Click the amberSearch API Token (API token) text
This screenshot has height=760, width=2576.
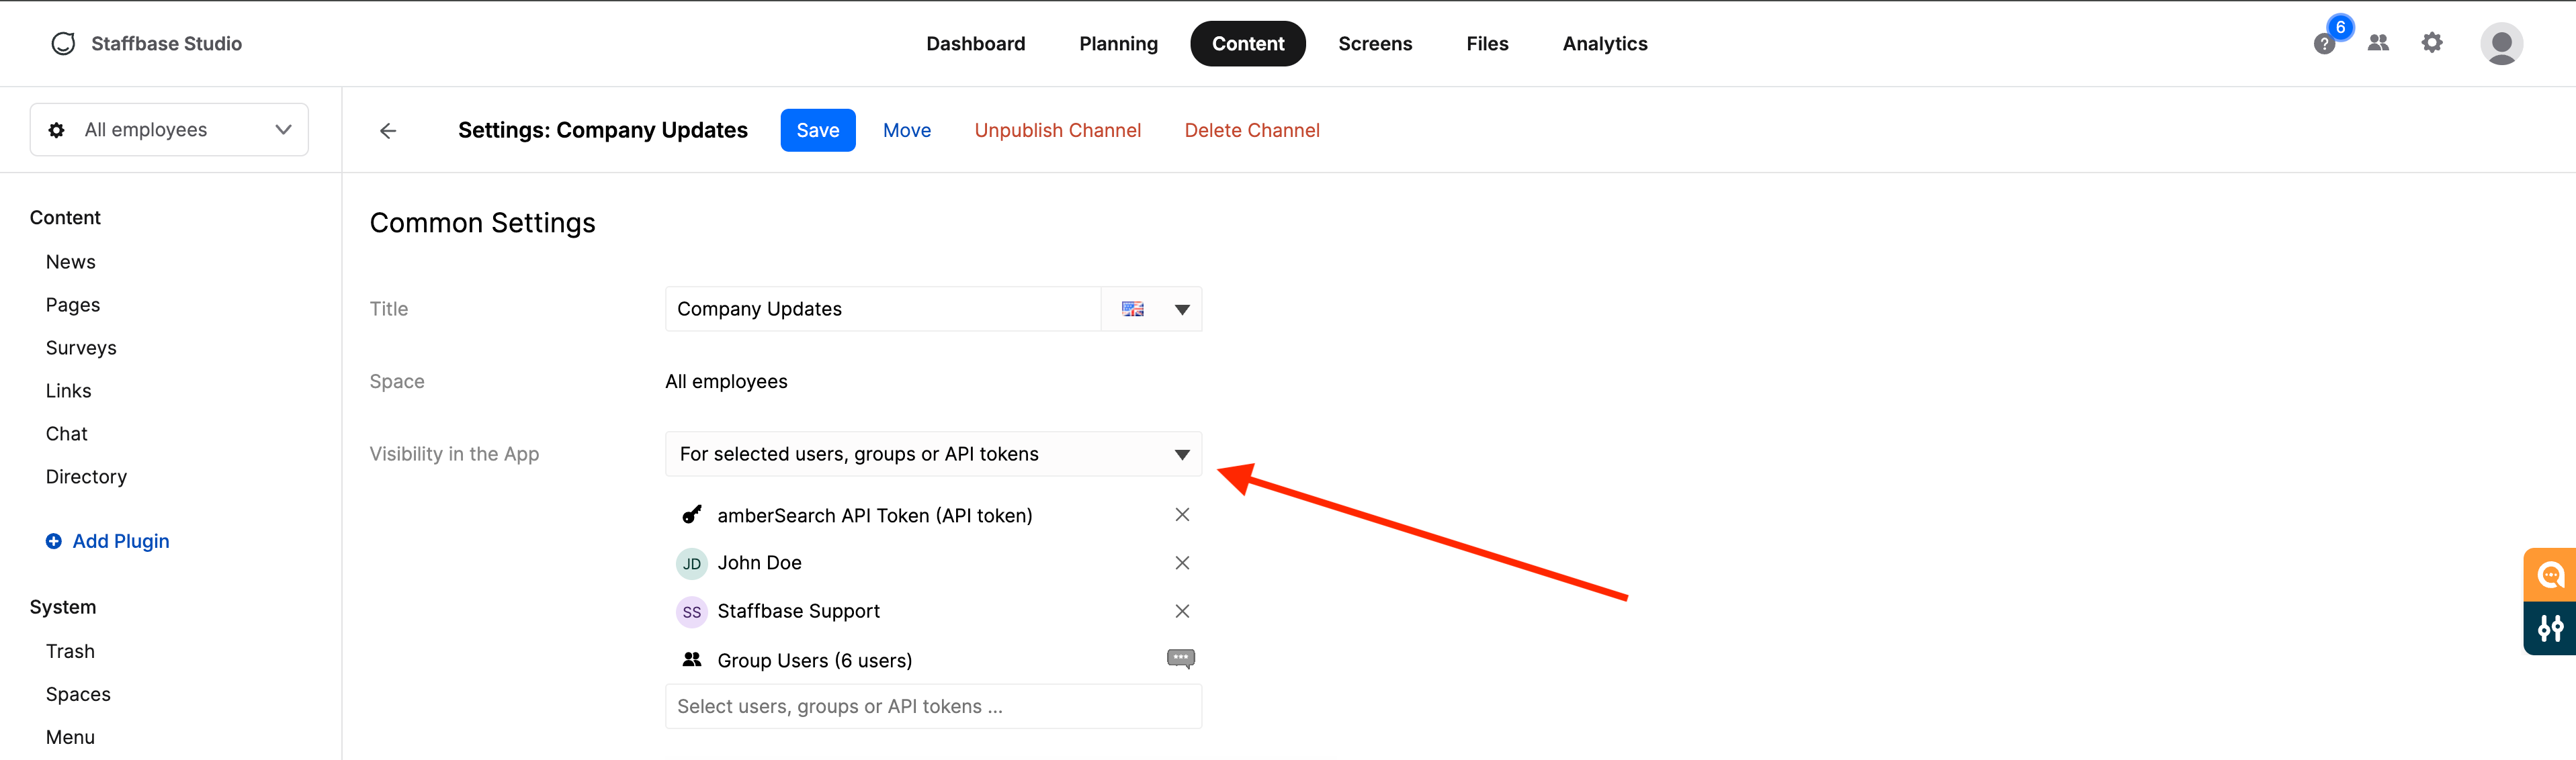tap(874, 516)
